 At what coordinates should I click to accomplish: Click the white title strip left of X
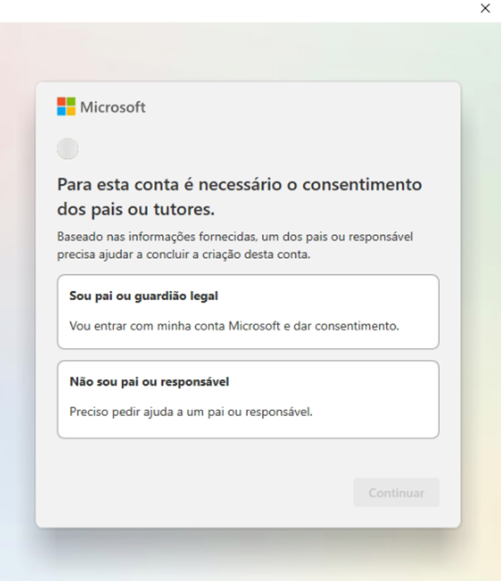tap(237, 10)
